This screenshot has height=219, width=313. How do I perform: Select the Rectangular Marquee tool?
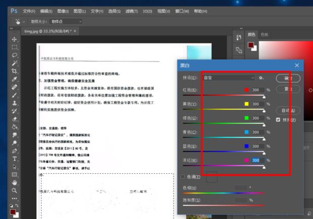[x=15, y=47]
